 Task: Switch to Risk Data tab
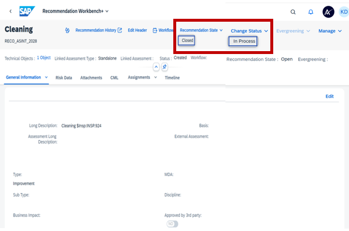tap(64, 78)
